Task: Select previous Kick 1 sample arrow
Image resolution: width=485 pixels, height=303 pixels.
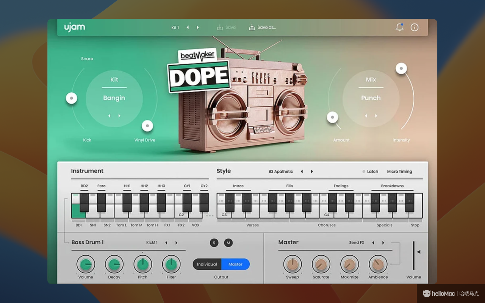Action: pos(166,243)
